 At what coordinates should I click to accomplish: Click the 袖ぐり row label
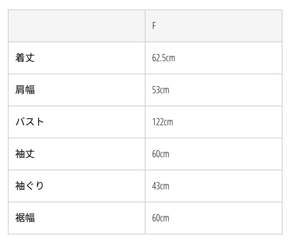[30, 186]
